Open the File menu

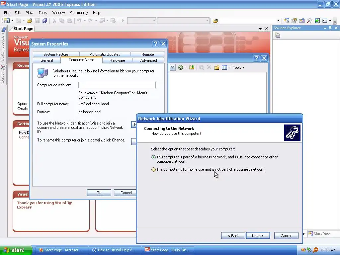(x=7, y=13)
